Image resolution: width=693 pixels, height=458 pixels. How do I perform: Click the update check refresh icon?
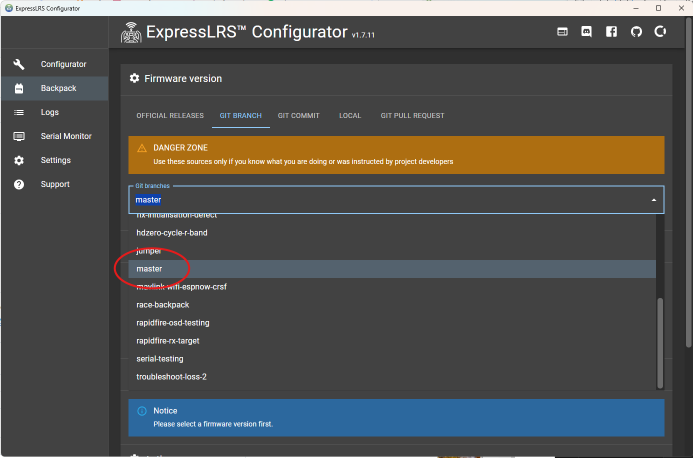(660, 31)
